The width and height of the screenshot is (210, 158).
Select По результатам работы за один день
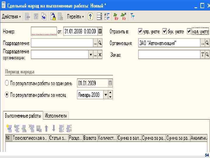click(7, 83)
